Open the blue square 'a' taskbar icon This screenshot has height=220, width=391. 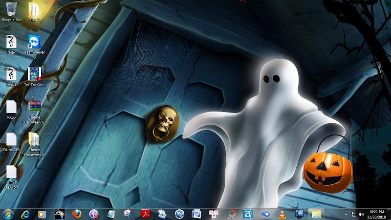(x=248, y=214)
